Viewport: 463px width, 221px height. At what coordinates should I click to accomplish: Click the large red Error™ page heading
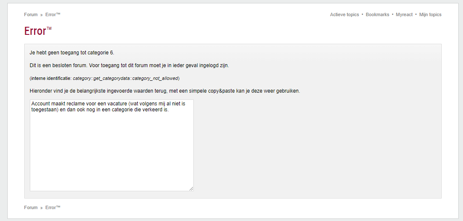pos(38,31)
